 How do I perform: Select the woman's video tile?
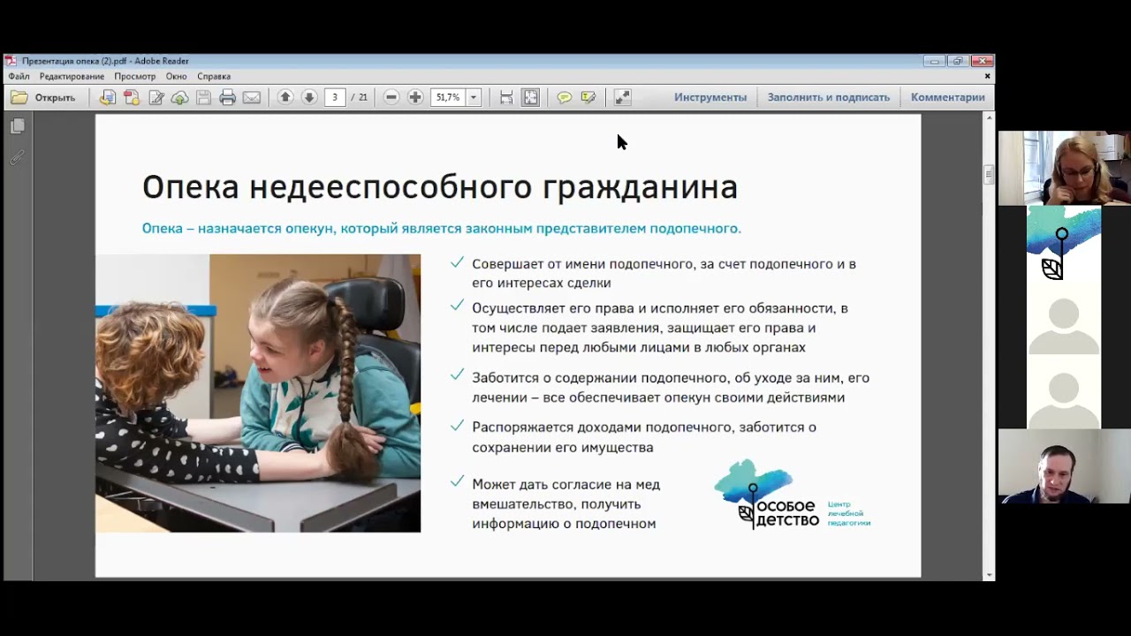[1064, 168]
